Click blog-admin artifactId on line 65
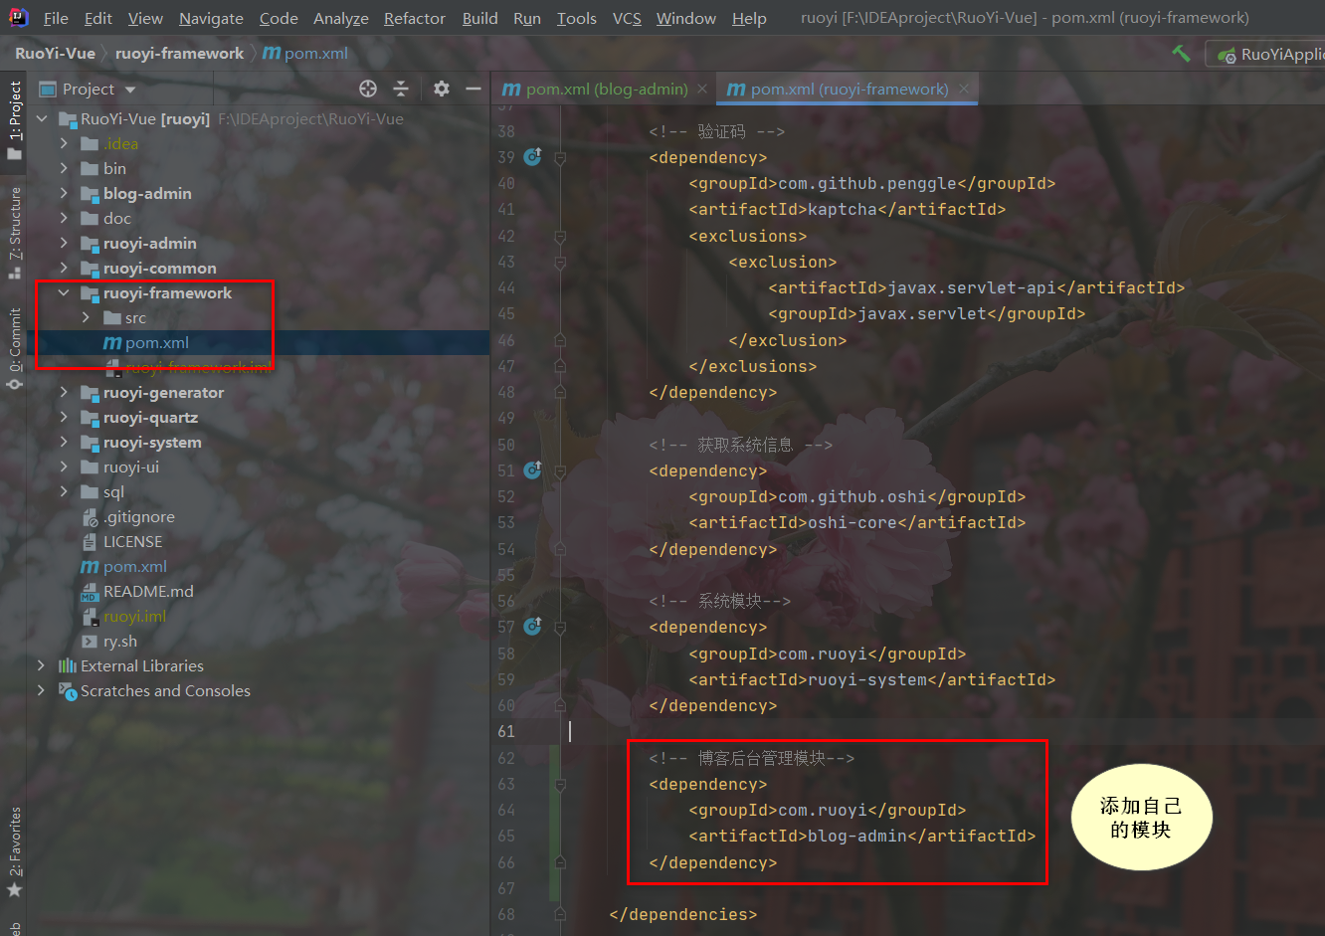The image size is (1325, 936). click(x=857, y=837)
